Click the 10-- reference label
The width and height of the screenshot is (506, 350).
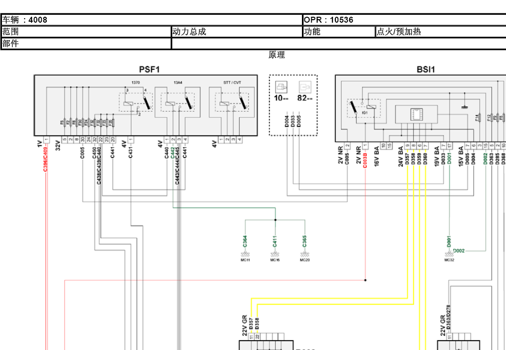pos(281,98)
